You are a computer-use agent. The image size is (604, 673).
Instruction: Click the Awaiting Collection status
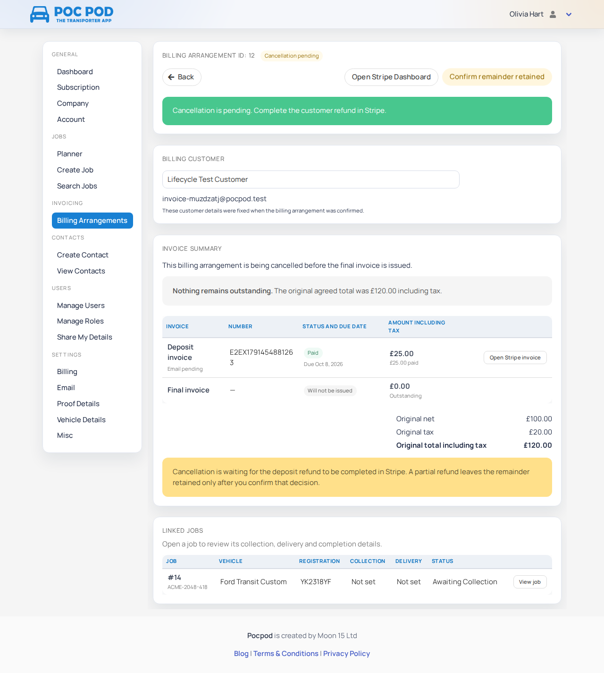tap(465, 582)
